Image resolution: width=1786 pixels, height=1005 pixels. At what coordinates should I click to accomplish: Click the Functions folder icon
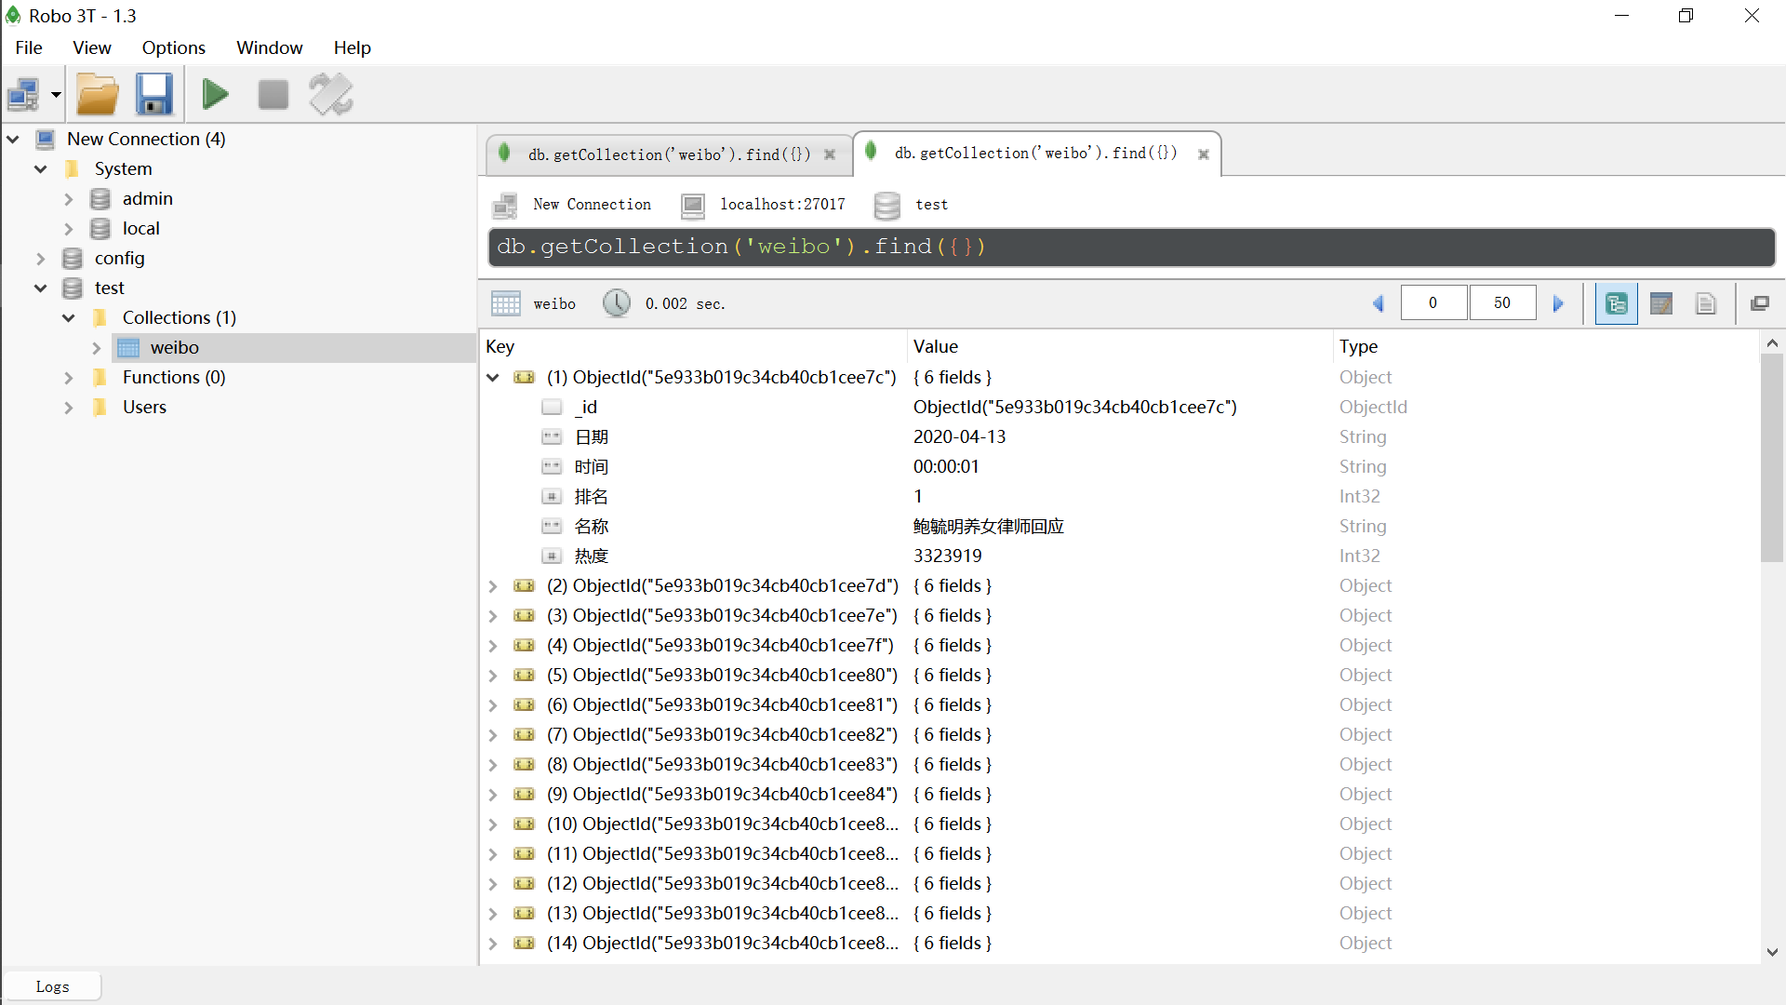[100, 377]
